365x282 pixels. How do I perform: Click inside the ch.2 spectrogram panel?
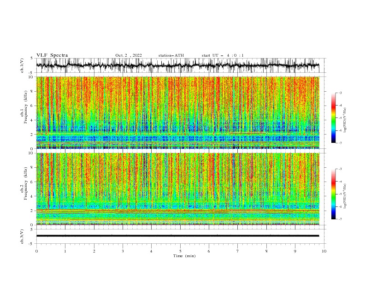[177, 189]
